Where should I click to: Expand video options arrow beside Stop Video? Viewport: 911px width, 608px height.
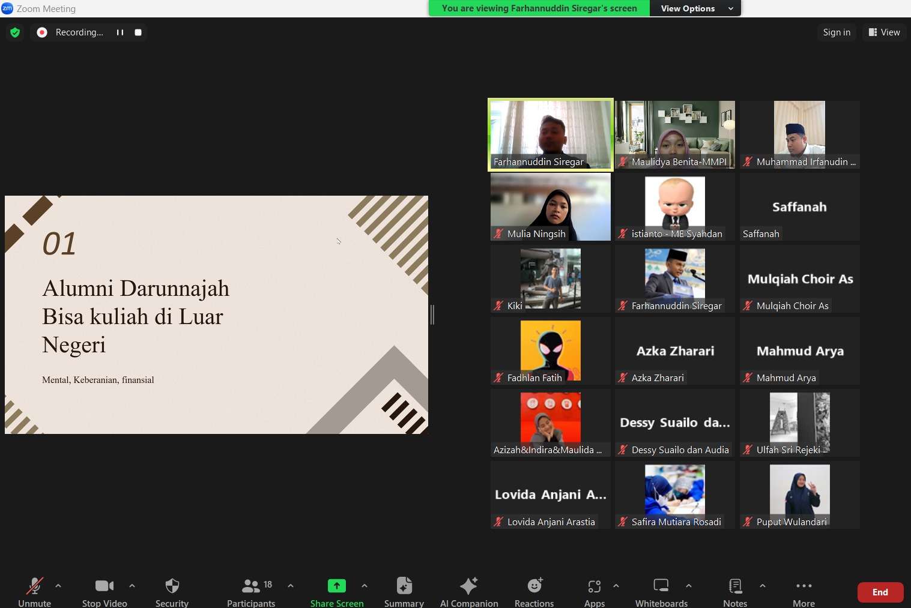(x=132, y=586)
